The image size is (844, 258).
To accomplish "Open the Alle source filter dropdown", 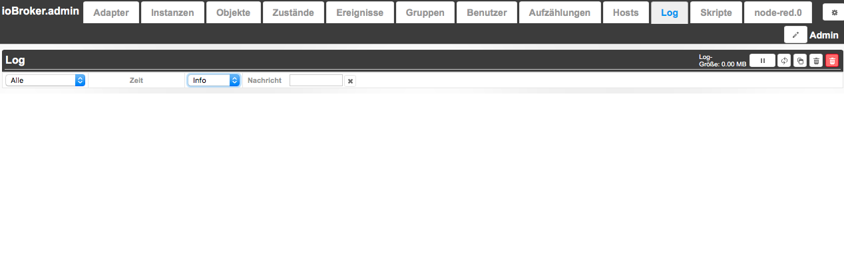I will coord(45,80).
